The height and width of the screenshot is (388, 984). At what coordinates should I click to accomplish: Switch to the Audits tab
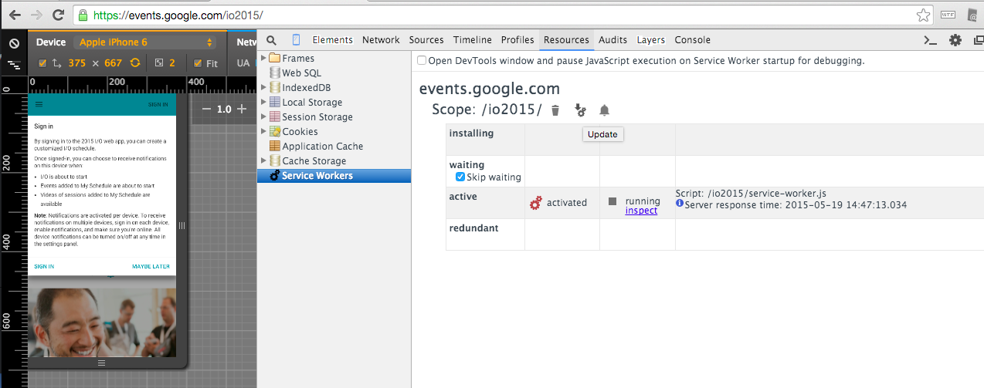(x=612, y=40)
